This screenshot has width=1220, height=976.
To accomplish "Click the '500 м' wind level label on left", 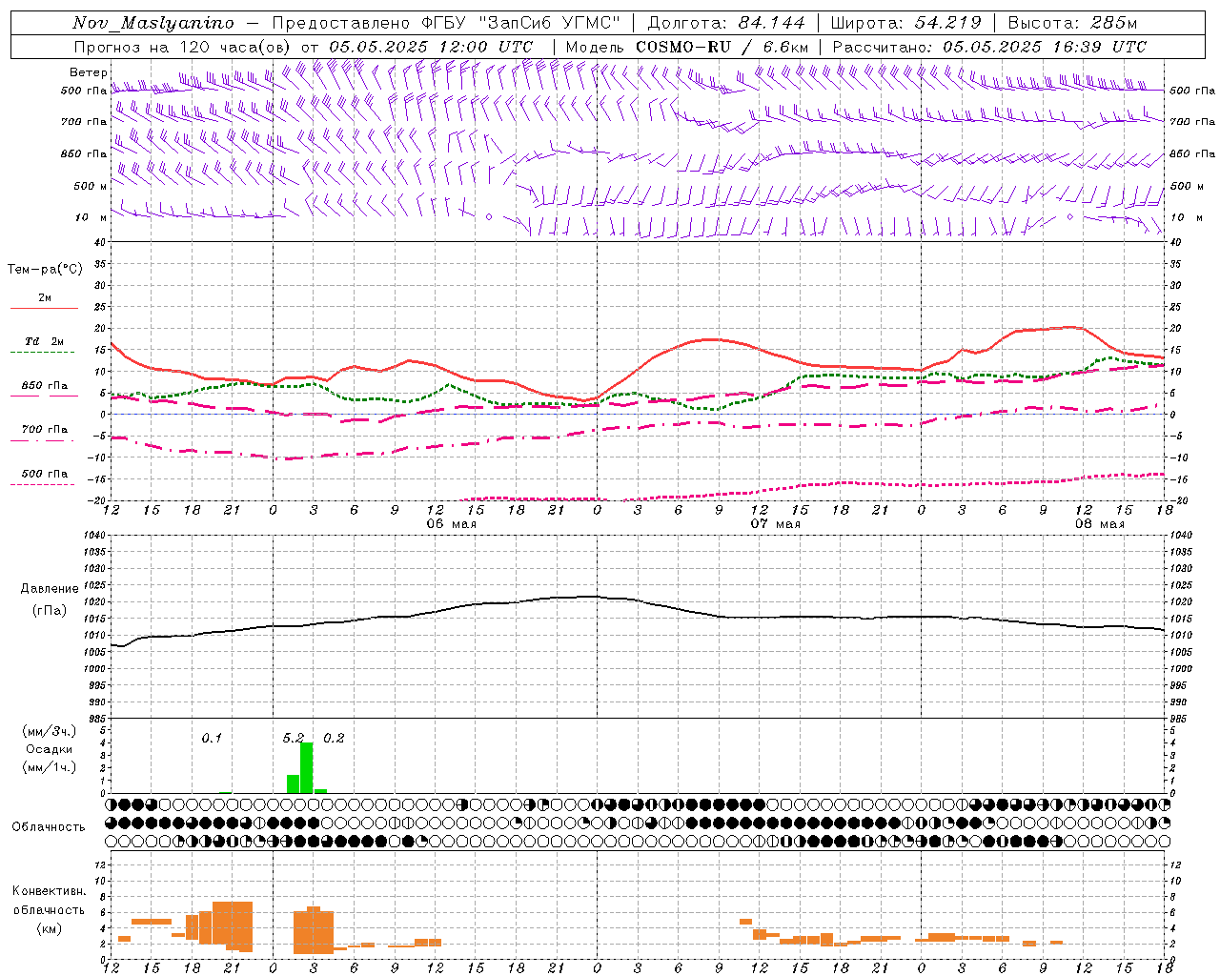I will click(91, 186).
